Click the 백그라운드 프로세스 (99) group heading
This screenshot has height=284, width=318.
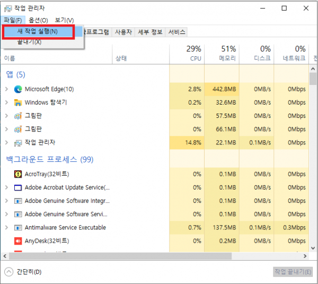tap(50, 159)
